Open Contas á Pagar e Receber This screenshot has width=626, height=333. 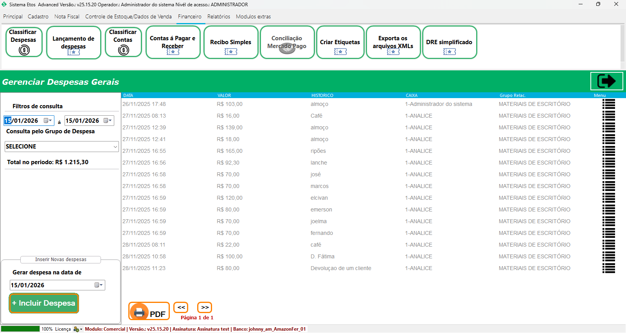coord(173,43)
